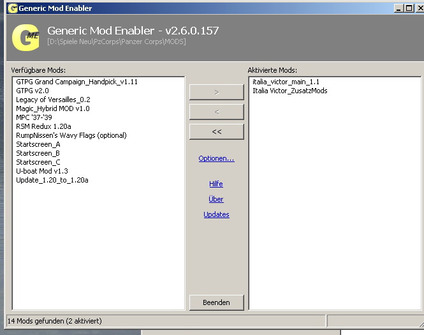424x335 pixels.
Task: Click the Beenden button
Action: point(217,302)
